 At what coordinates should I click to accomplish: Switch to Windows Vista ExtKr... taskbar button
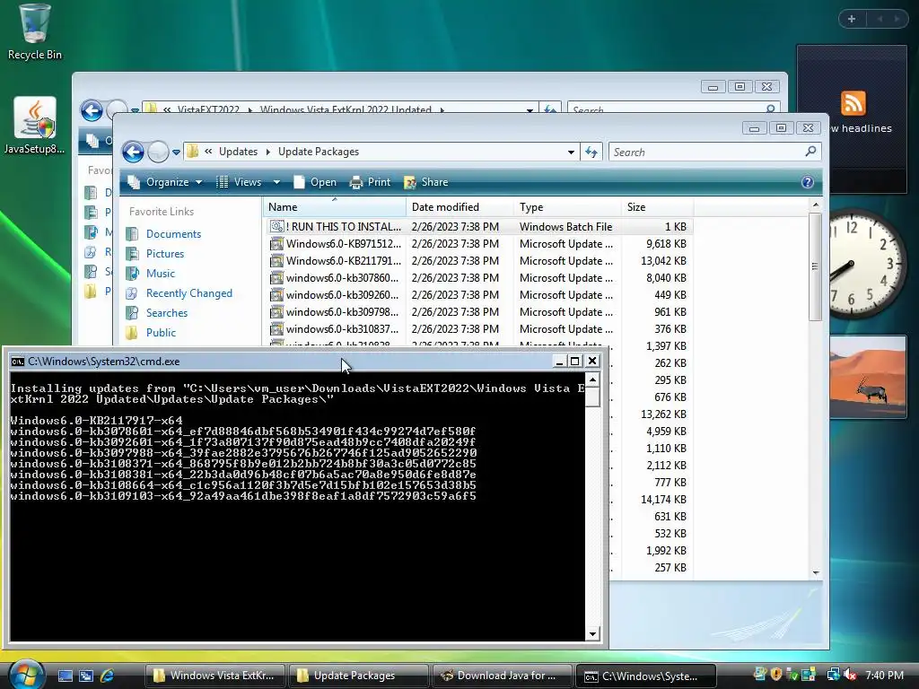point(214,676)
